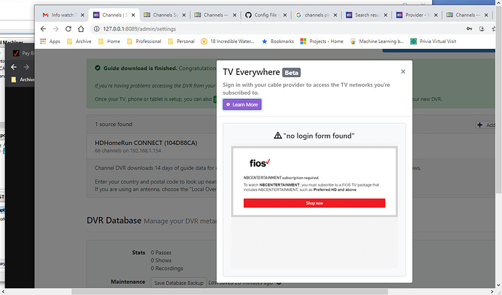Click Back arrow in background window
Image resolution: width=502 pixels, height=295 pixels.
(14, 67)
